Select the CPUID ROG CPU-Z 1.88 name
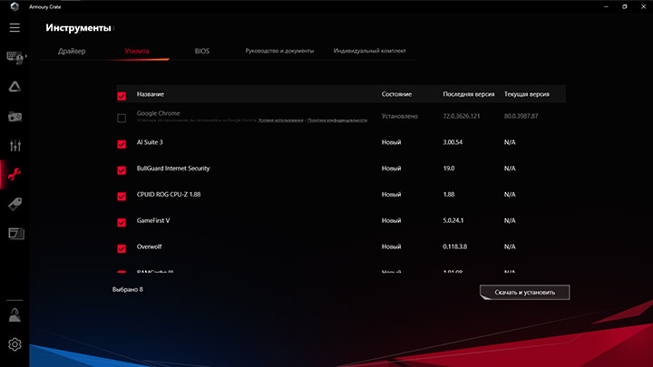Viewport: 653px width, 367px height. 169,194
